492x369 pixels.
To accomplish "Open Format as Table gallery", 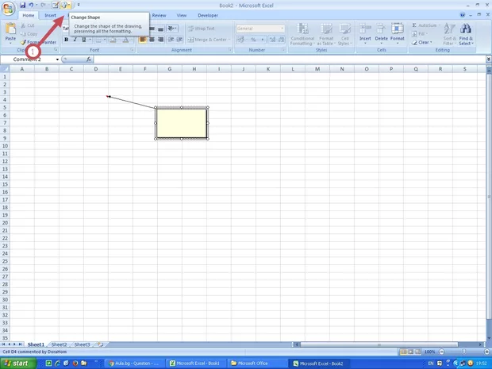I will point(326,34).
